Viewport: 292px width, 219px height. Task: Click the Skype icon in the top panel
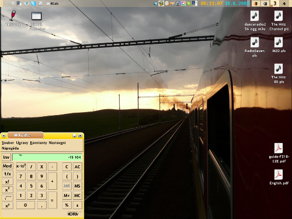click(x=33, y=4)
